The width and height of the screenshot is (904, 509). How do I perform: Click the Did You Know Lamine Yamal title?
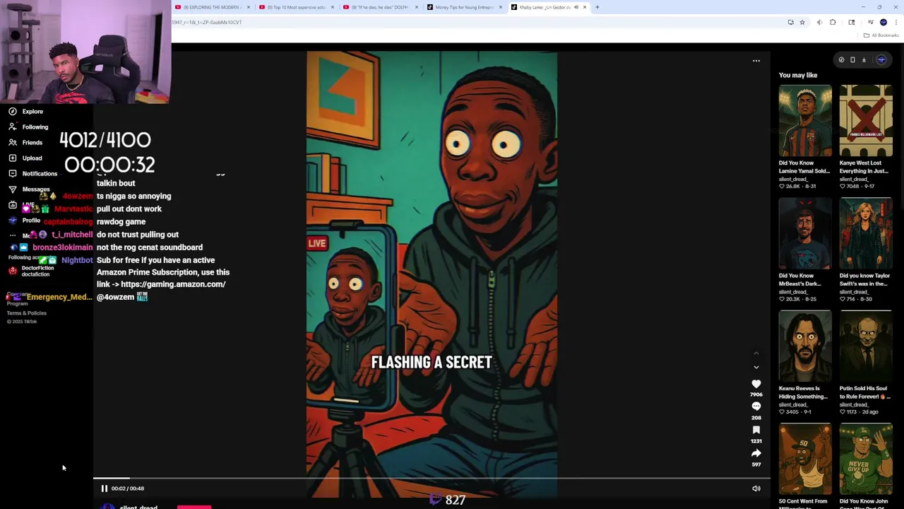click(804, 167)
